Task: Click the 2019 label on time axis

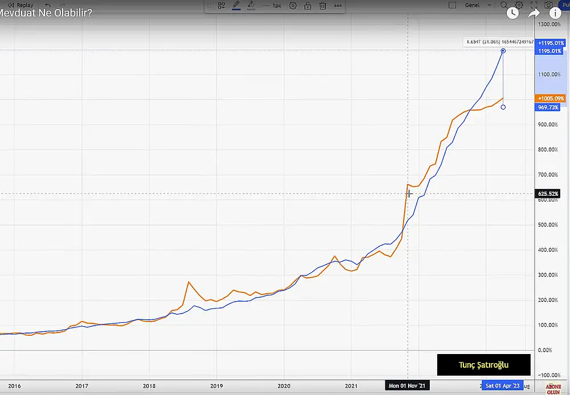Action: 216,386
